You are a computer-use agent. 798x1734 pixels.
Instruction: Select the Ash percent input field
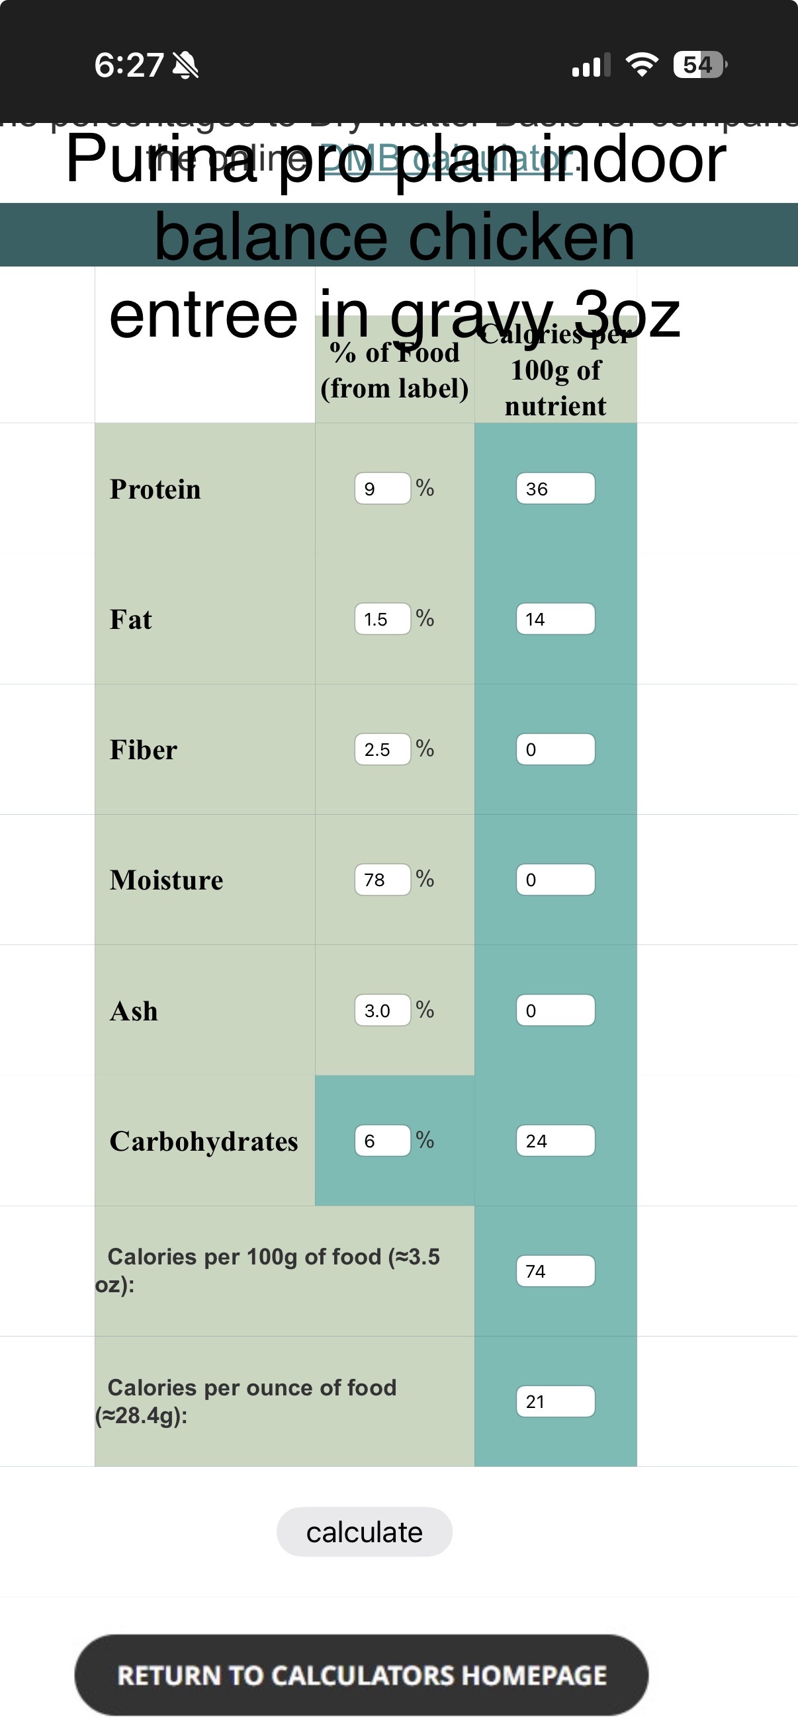[382, 1011]
